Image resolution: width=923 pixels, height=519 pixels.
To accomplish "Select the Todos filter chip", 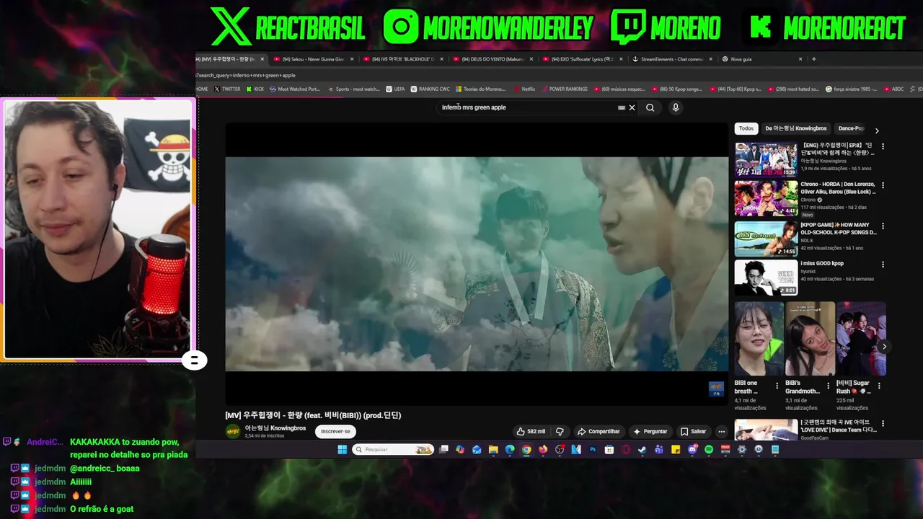I will [x=746, y=128].
